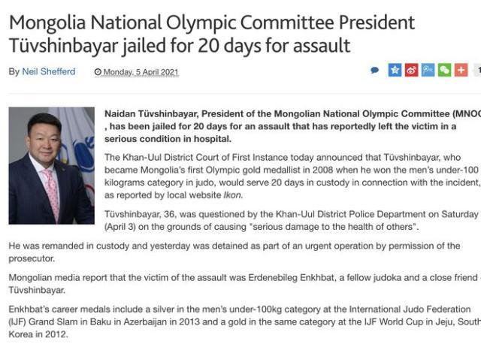
Task: Share article on Weibo red icon
Action: (411, 70)
